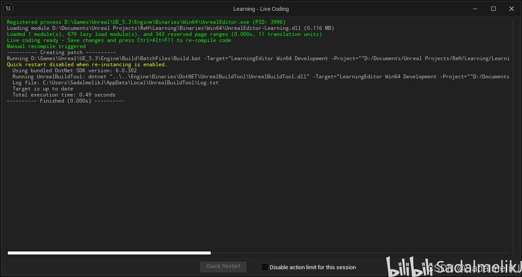The height and width of the screenshot is (277, 522).
Task: Select the 'Loading module' log line
Action: [171, 28]
